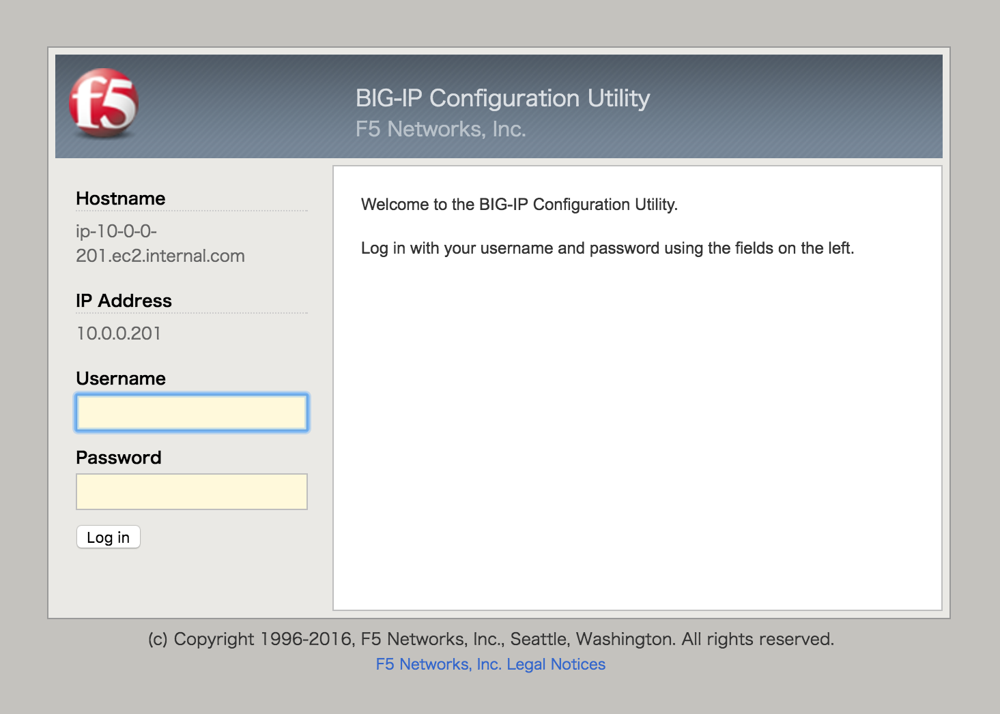
Task: Focus the Username input field
Action: tap(192, 413)
